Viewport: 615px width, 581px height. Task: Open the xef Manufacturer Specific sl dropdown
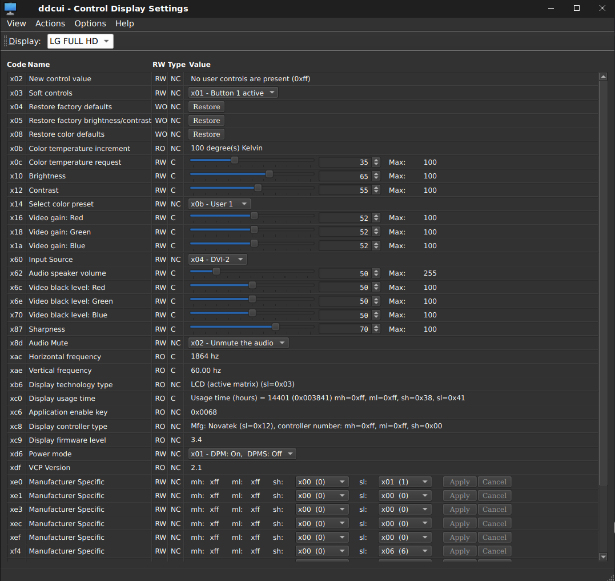[405, 538]
